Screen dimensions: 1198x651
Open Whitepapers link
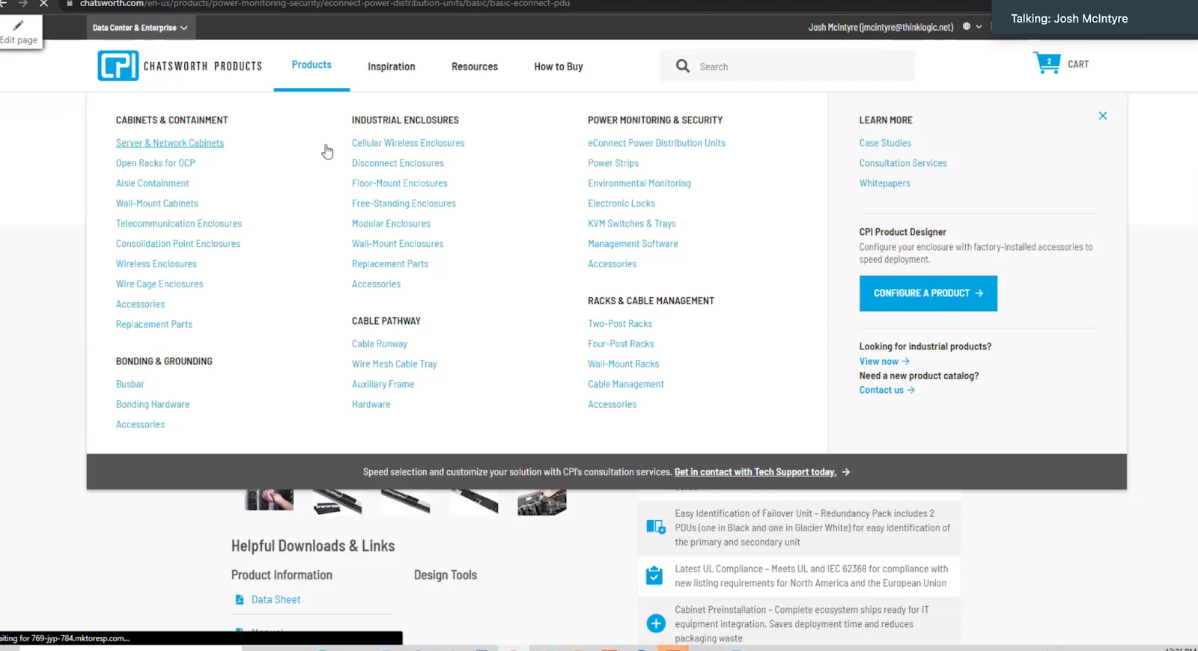coord(885,183)
